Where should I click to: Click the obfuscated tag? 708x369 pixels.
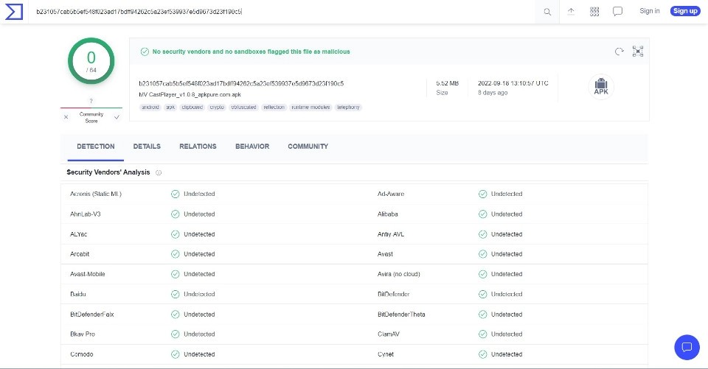(x=243, y=108)
